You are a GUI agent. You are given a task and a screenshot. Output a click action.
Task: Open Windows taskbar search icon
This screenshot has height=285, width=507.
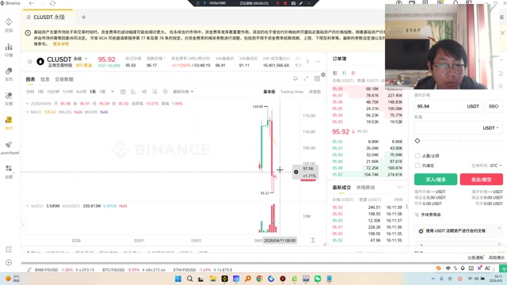pyautogui.click(x=189, y=279)
